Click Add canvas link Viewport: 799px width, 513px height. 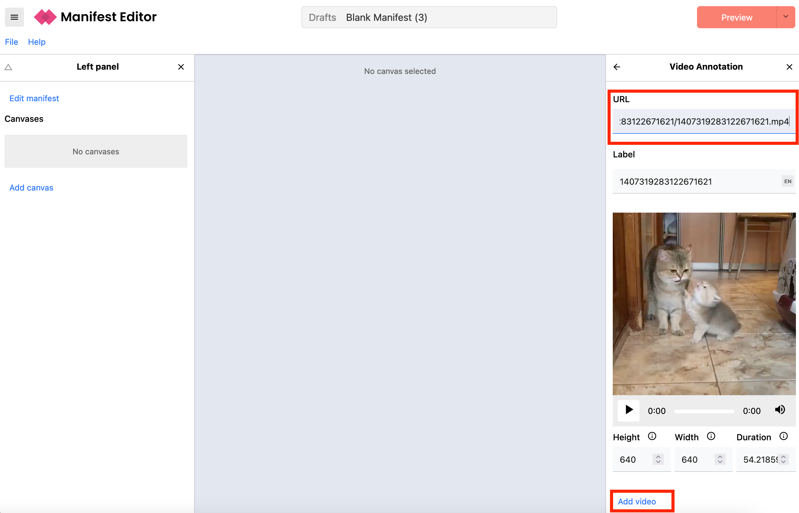[x=31, y=187]
